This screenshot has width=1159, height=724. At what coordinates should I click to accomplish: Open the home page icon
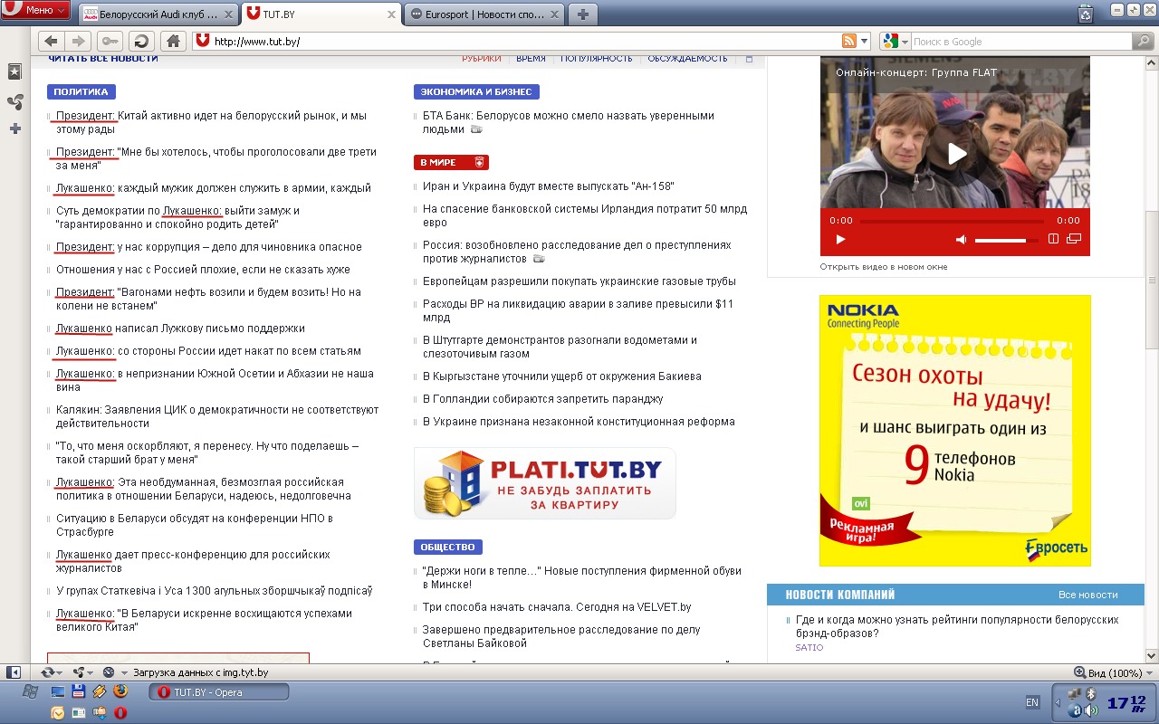point(173,41)
